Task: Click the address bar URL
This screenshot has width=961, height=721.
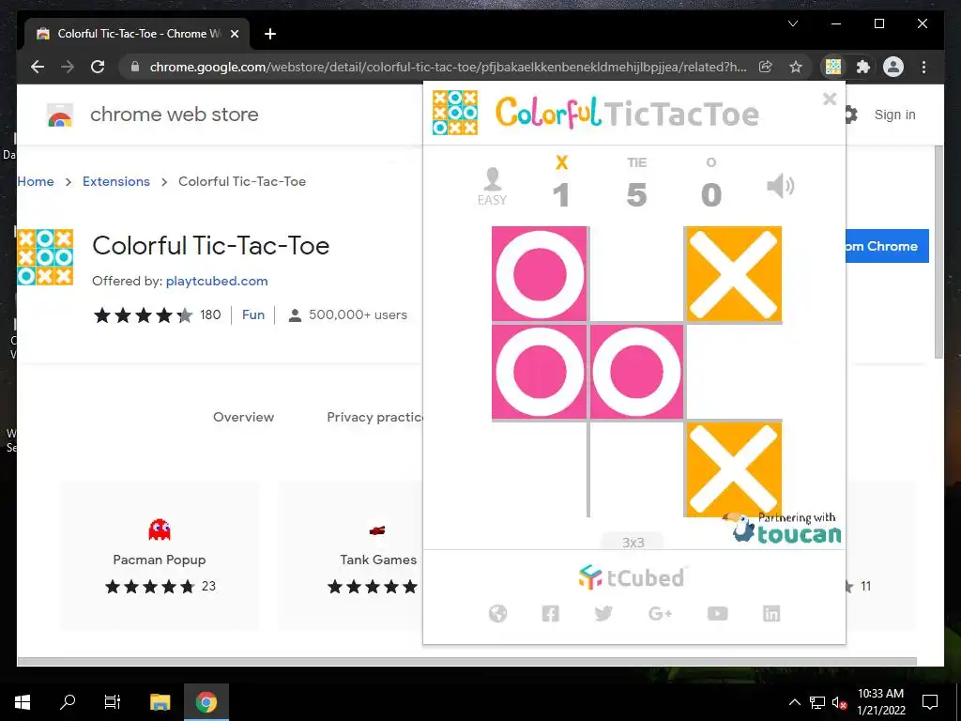Action: pyautogui.click(x=448, y=67)
